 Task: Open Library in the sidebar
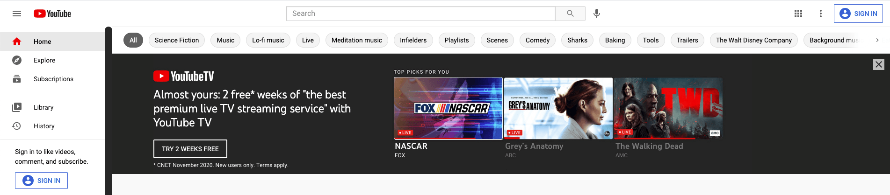[x=52, y=107]
